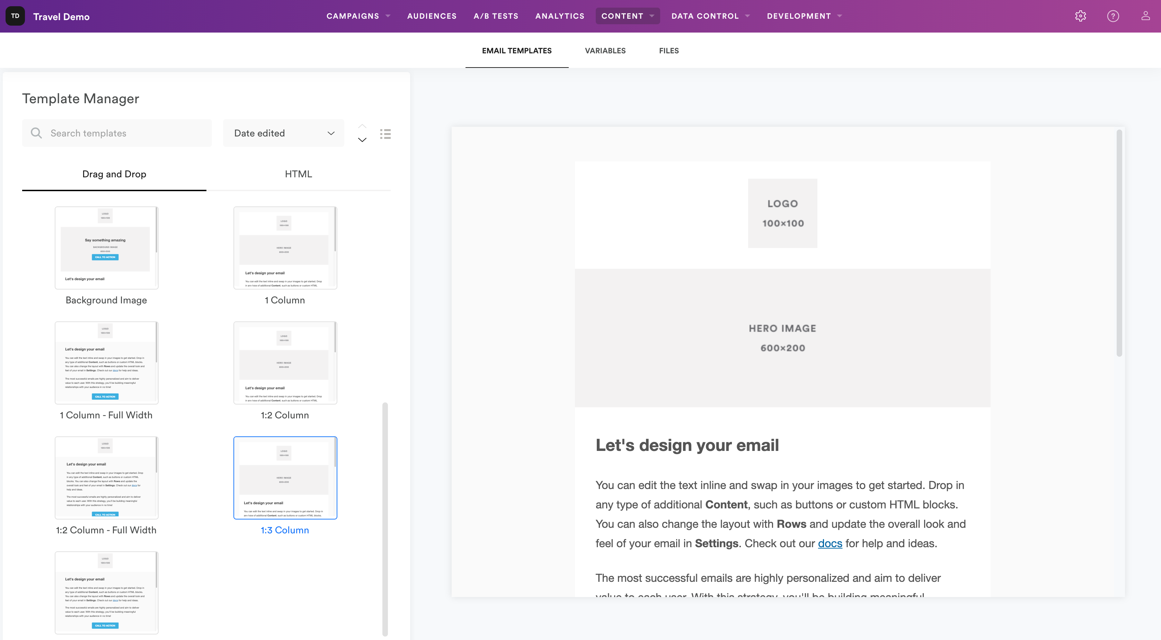Screen dimensions: 1161x640
Task: Click the search magnifier icon
Action: pyautogui.click(x=36, y=133)
